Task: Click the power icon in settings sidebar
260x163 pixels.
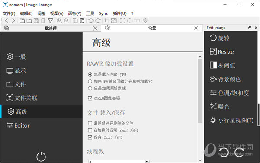Action: [x=41, y=157]
